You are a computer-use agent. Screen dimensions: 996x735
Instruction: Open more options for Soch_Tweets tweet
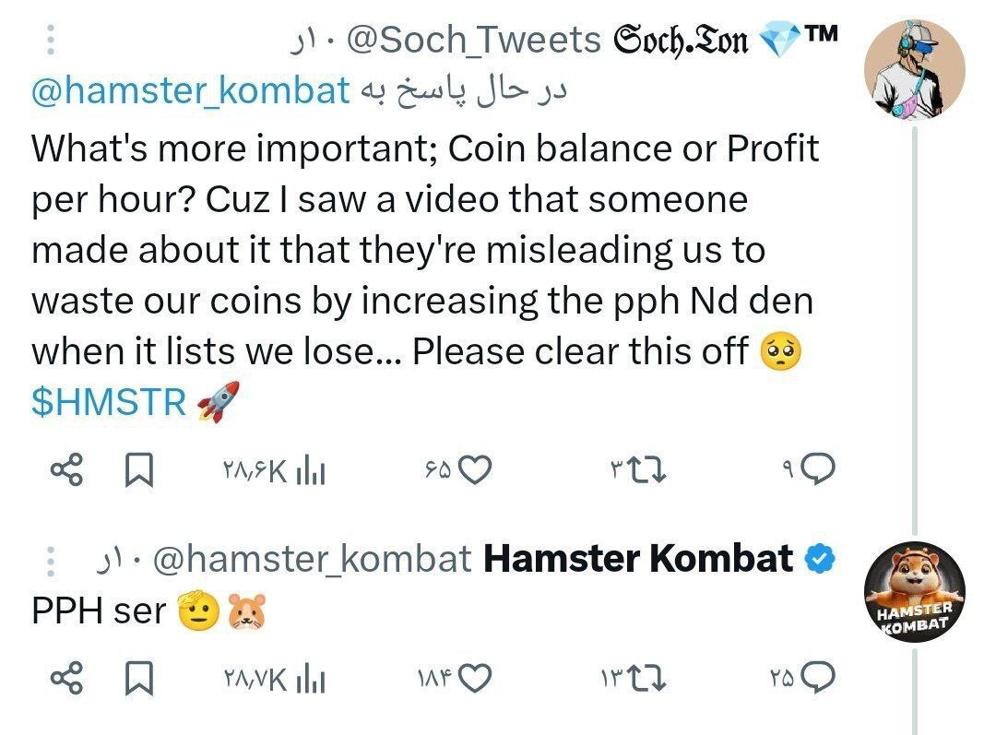pos(52,41)
